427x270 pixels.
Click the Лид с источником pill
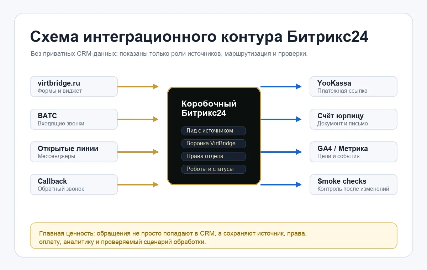pyautogui.click(x=213, y=131)
